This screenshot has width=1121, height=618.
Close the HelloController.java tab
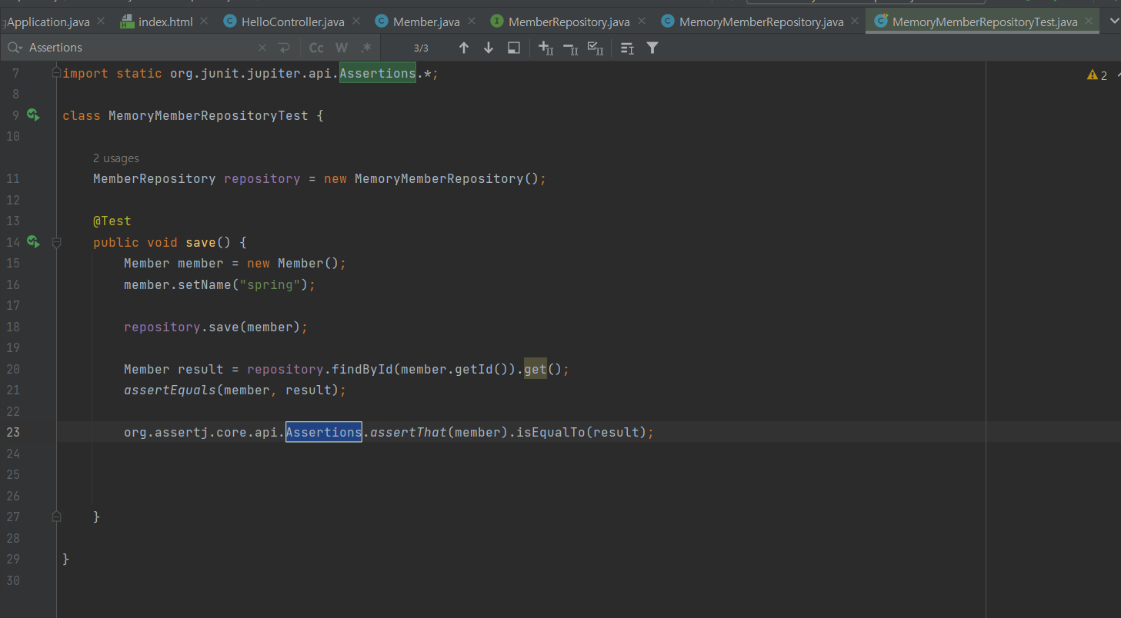pyautogui.click(x=355, y=22)
